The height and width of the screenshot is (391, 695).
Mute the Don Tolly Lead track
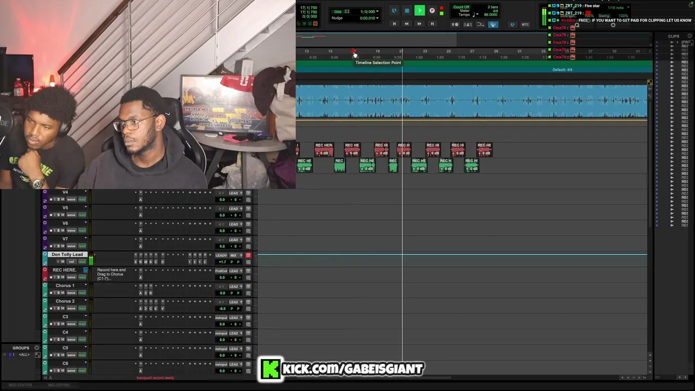tap(62, 262)
